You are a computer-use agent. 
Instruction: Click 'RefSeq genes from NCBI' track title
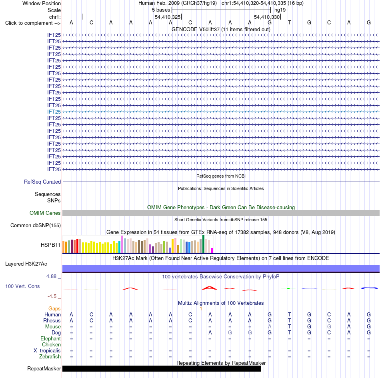(x=221, y=176)
